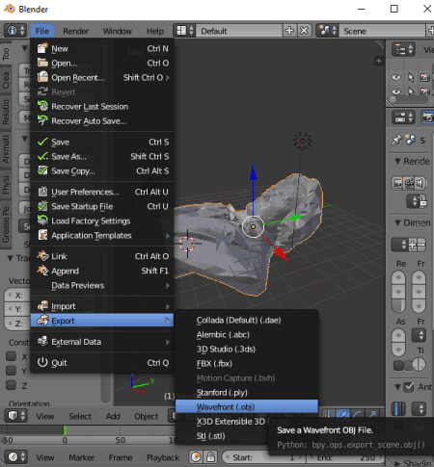Open the Scene name field

tap(382, 31)
